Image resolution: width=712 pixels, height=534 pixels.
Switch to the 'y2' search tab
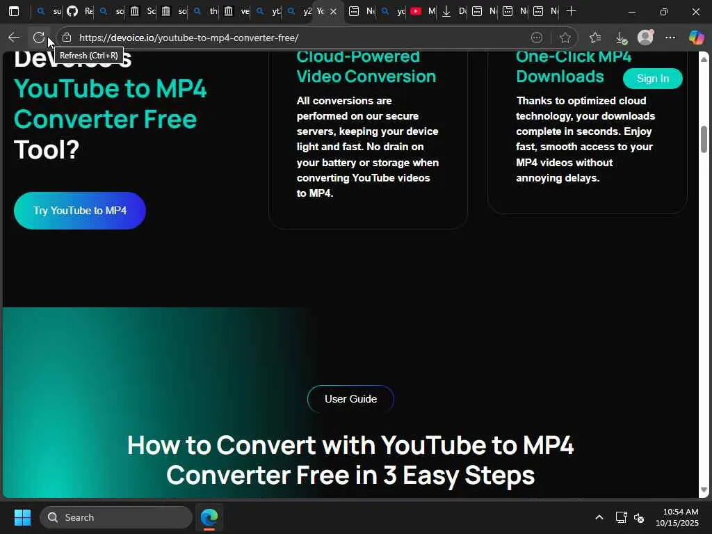tap(299, 11)
